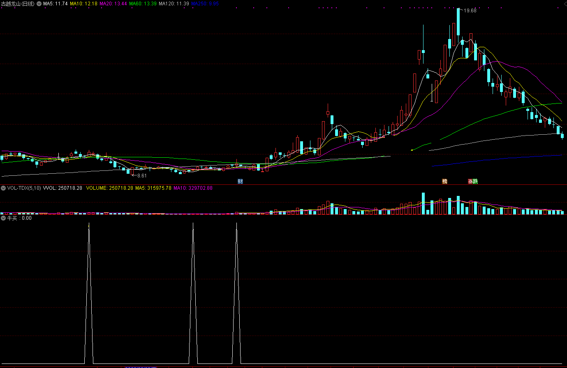567x368 pixels.
Task: Click the tallest cyan volume bar
Action: [423, 204]
